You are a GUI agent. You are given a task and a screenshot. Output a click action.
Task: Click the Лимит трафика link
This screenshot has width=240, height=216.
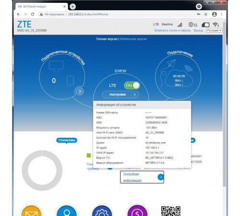coord(93,167)
